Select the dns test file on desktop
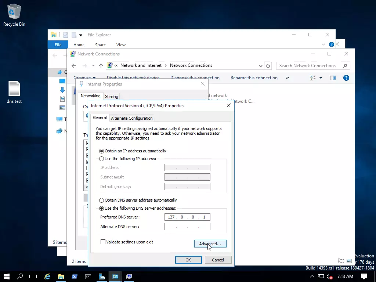376x282 pixels. pos(14,92)
